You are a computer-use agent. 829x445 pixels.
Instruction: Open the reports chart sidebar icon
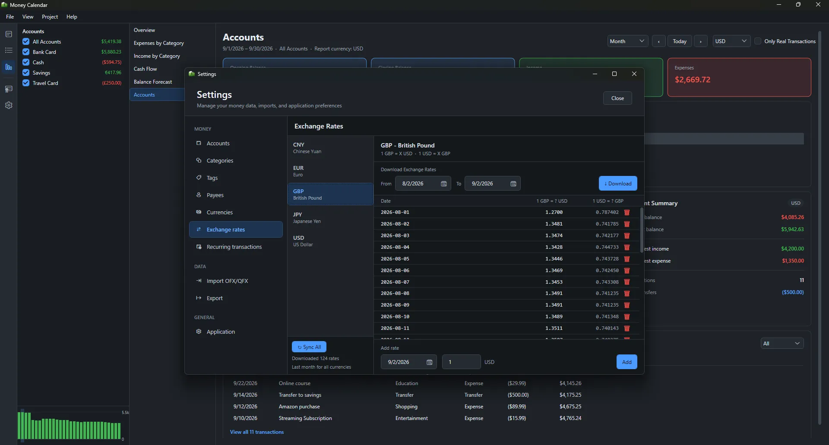[x=9, y=67]
